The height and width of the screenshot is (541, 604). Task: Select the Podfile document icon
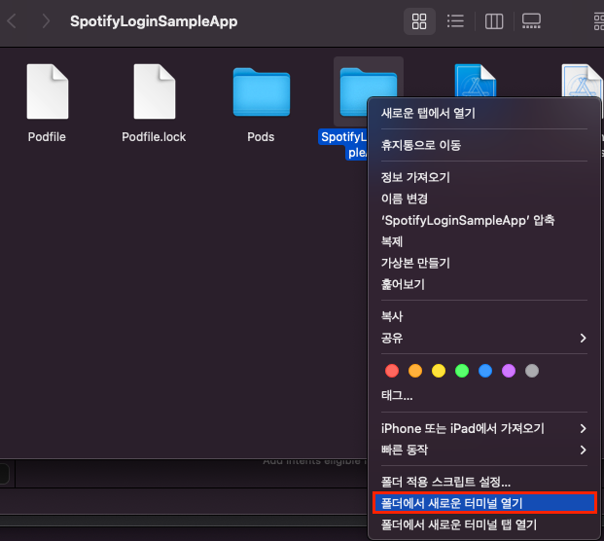pos(48,91)
